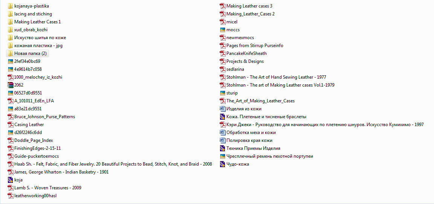Click the DjVu icon of Техника Приемы Изделия

point(222,148)
